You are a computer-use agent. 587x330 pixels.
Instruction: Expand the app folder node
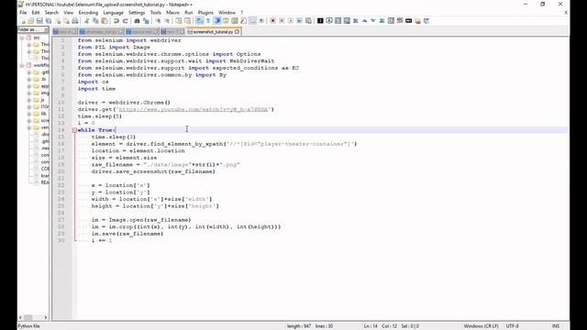click(x=28, y=86)
